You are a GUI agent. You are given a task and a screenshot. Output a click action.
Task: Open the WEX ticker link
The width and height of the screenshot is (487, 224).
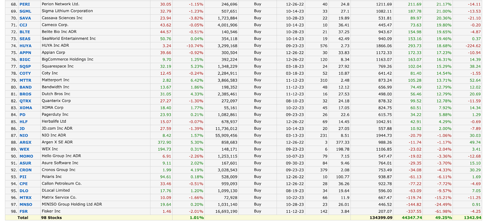(x=24, y=150)
